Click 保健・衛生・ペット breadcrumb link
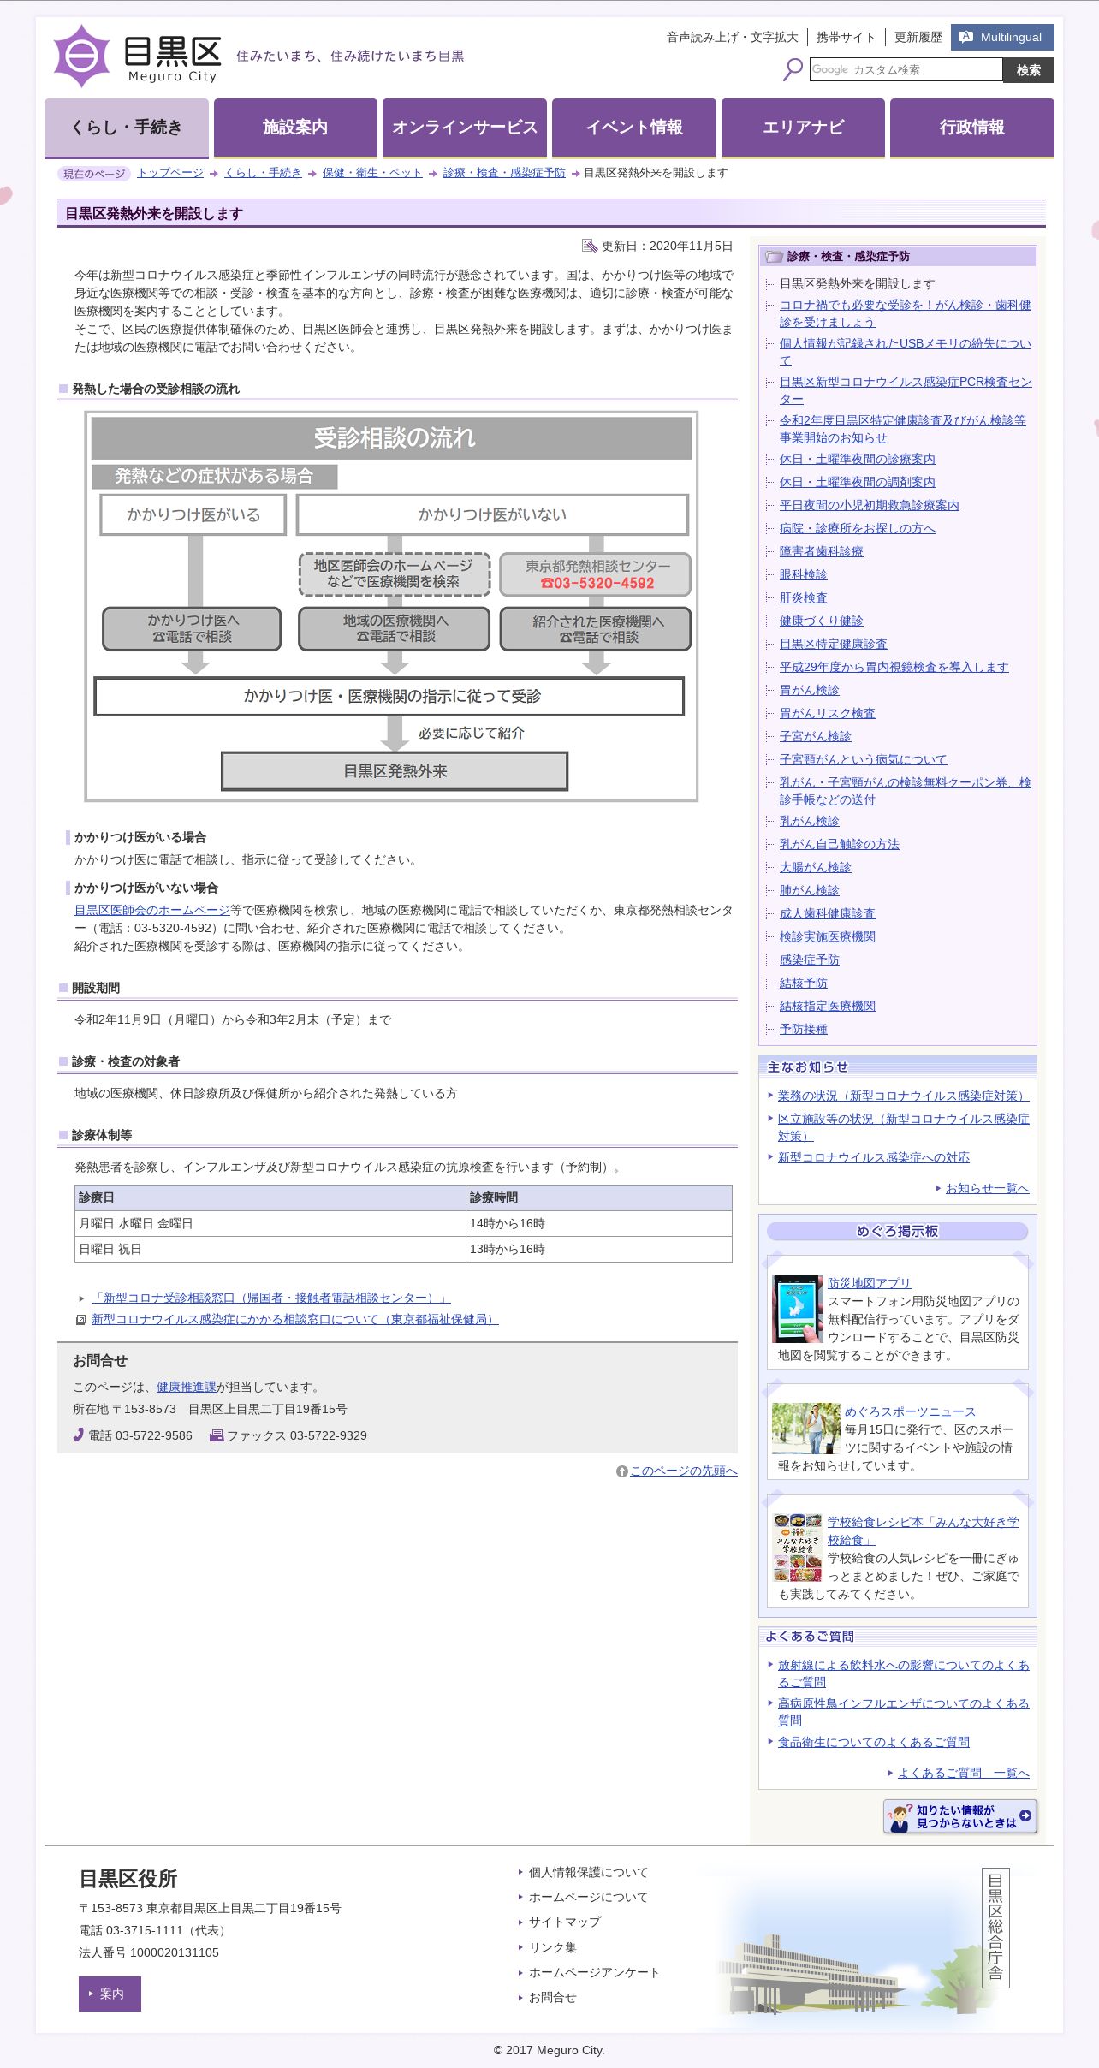1099x2068 pixels. tap(372, 173)
